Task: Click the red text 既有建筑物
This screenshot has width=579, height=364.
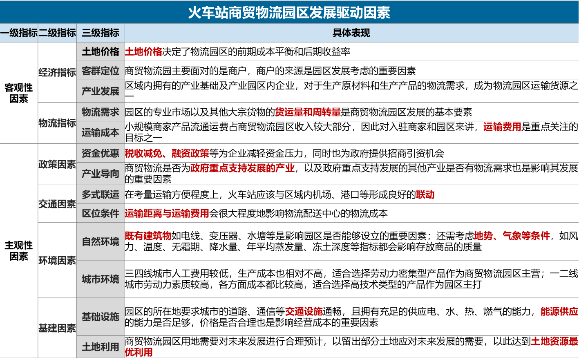Action: click(x=148, y=236)
